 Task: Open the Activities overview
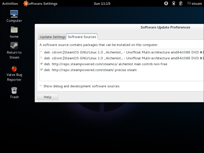pos(10,3)
